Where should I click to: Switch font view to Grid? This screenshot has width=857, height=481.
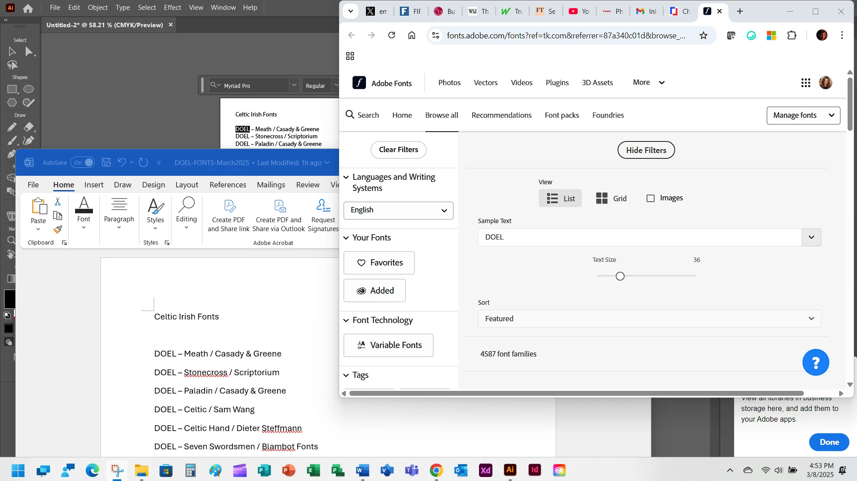tap(611, 199)
